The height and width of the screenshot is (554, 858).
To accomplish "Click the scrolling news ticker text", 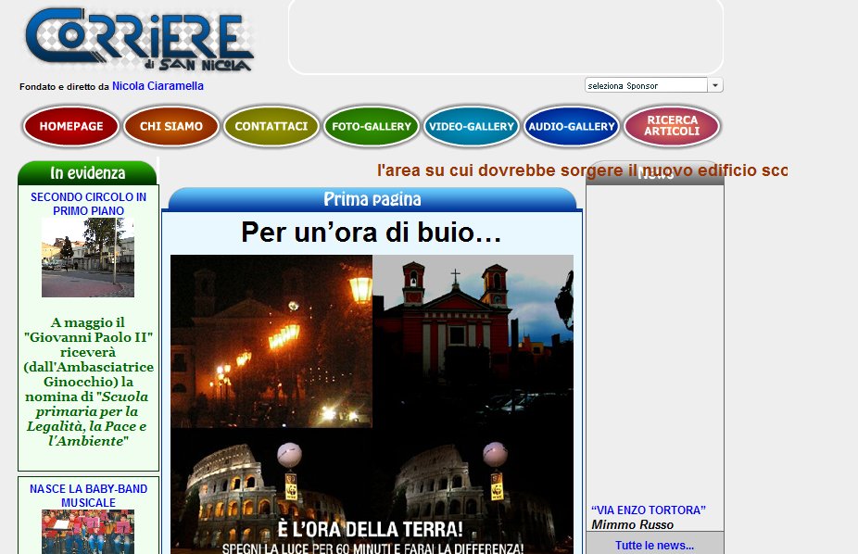I will [x=582, y=171].
